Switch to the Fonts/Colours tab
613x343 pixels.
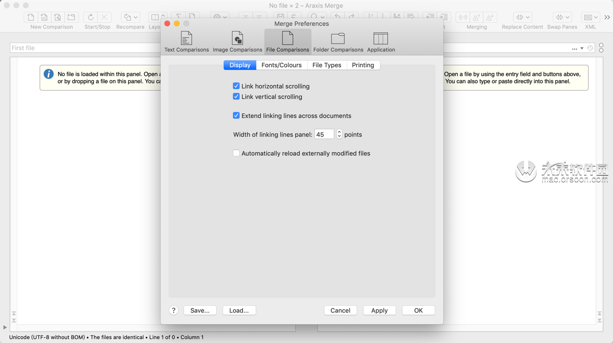tap(281, 65)
